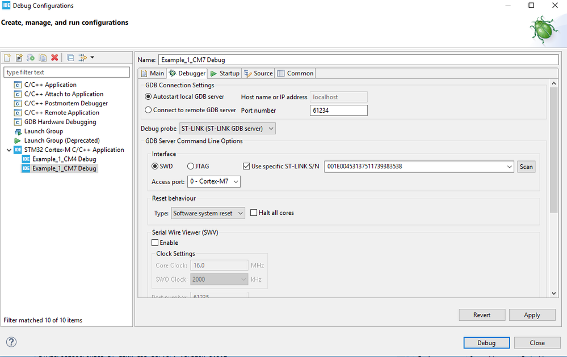Image resolution: width=567 pixels, height=357 pixels.
Task: Click the Close button
Action: (537, 343)
